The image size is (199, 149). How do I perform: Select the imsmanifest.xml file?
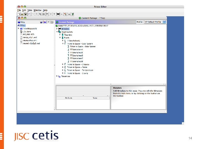coord(30,40)
